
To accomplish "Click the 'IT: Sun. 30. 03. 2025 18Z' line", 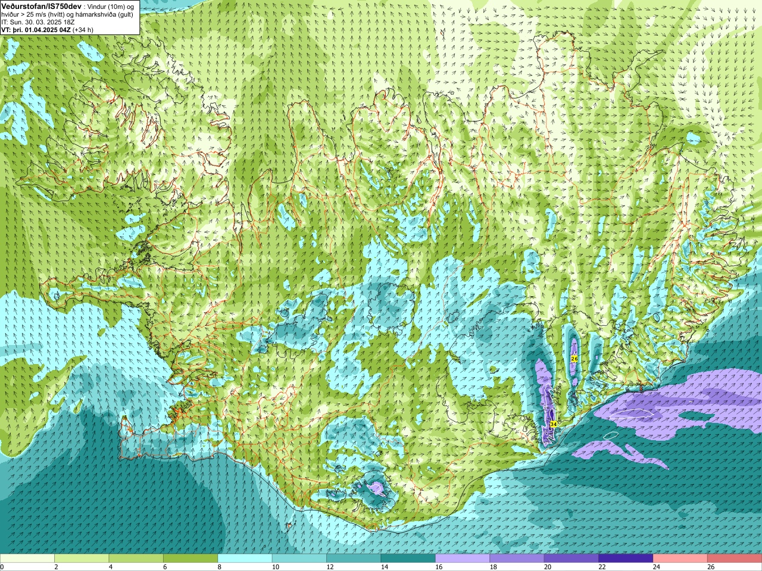I will [38, 22].
